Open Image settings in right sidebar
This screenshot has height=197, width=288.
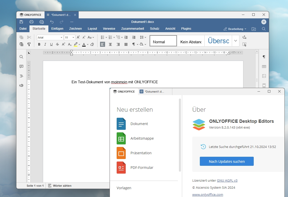click(264, 76)
